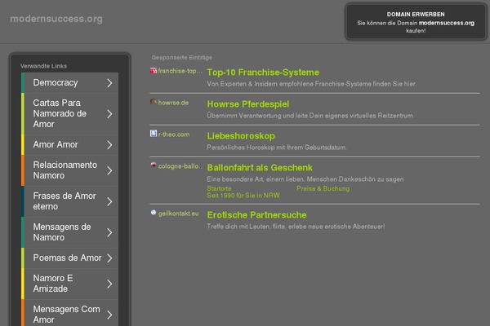Click the howrse.de domain link
The width and height of the screenshot is (490, 326).
[x=173, y=103]
